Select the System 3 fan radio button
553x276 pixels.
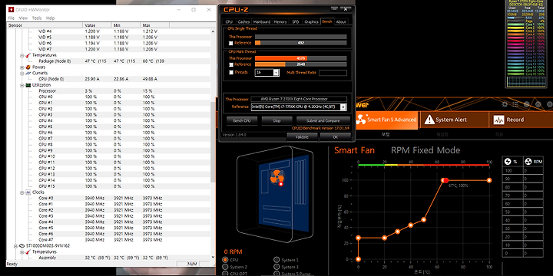[276, 268]
